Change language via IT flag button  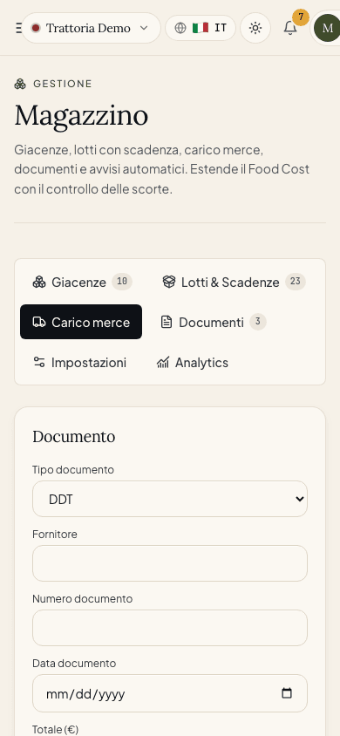tap(201, 28)
